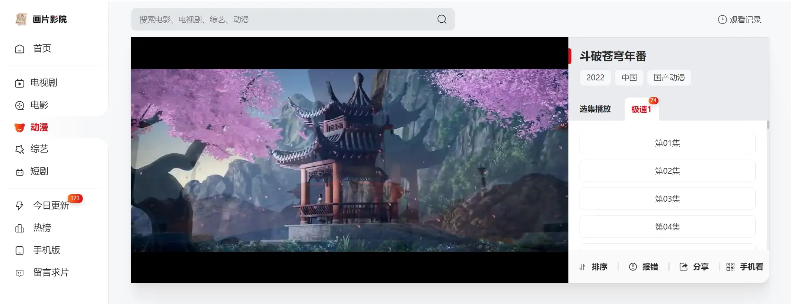Report a problem with 报错

coord(644,267)
